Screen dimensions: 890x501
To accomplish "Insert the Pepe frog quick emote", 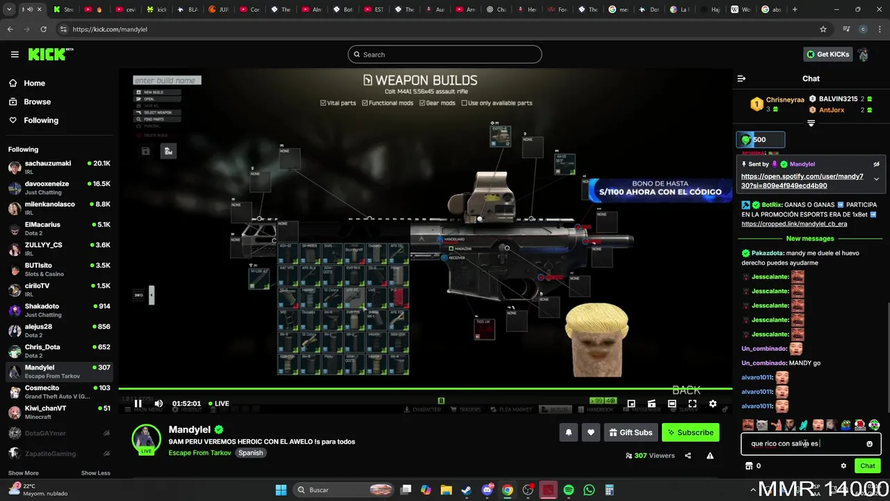I will (x=845, y=424).
